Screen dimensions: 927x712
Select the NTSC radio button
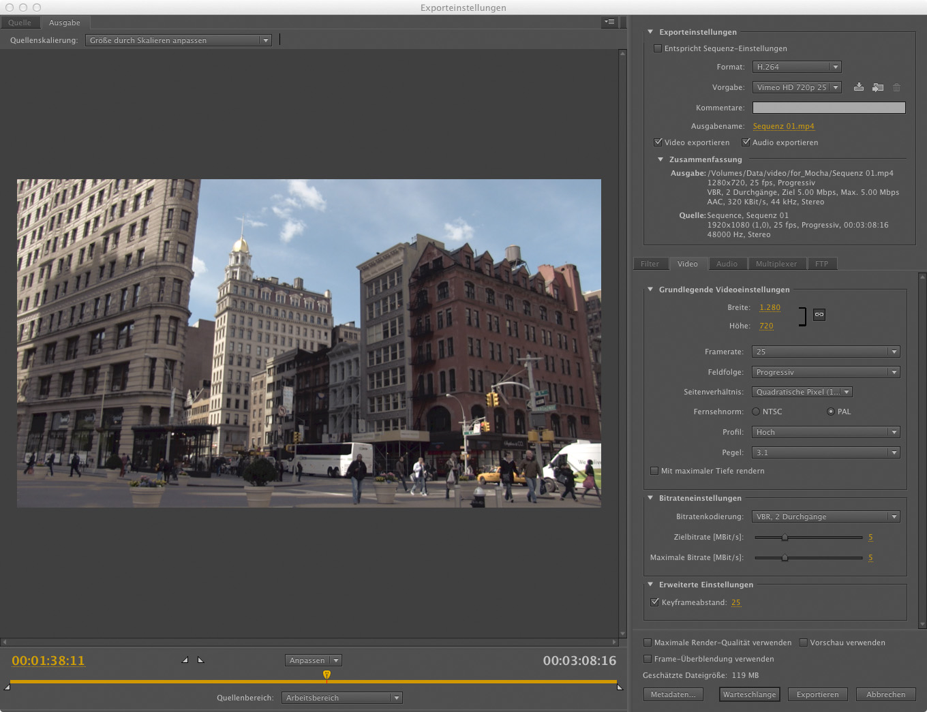point(756,412)
